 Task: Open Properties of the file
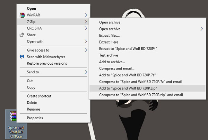click(54, 118)
